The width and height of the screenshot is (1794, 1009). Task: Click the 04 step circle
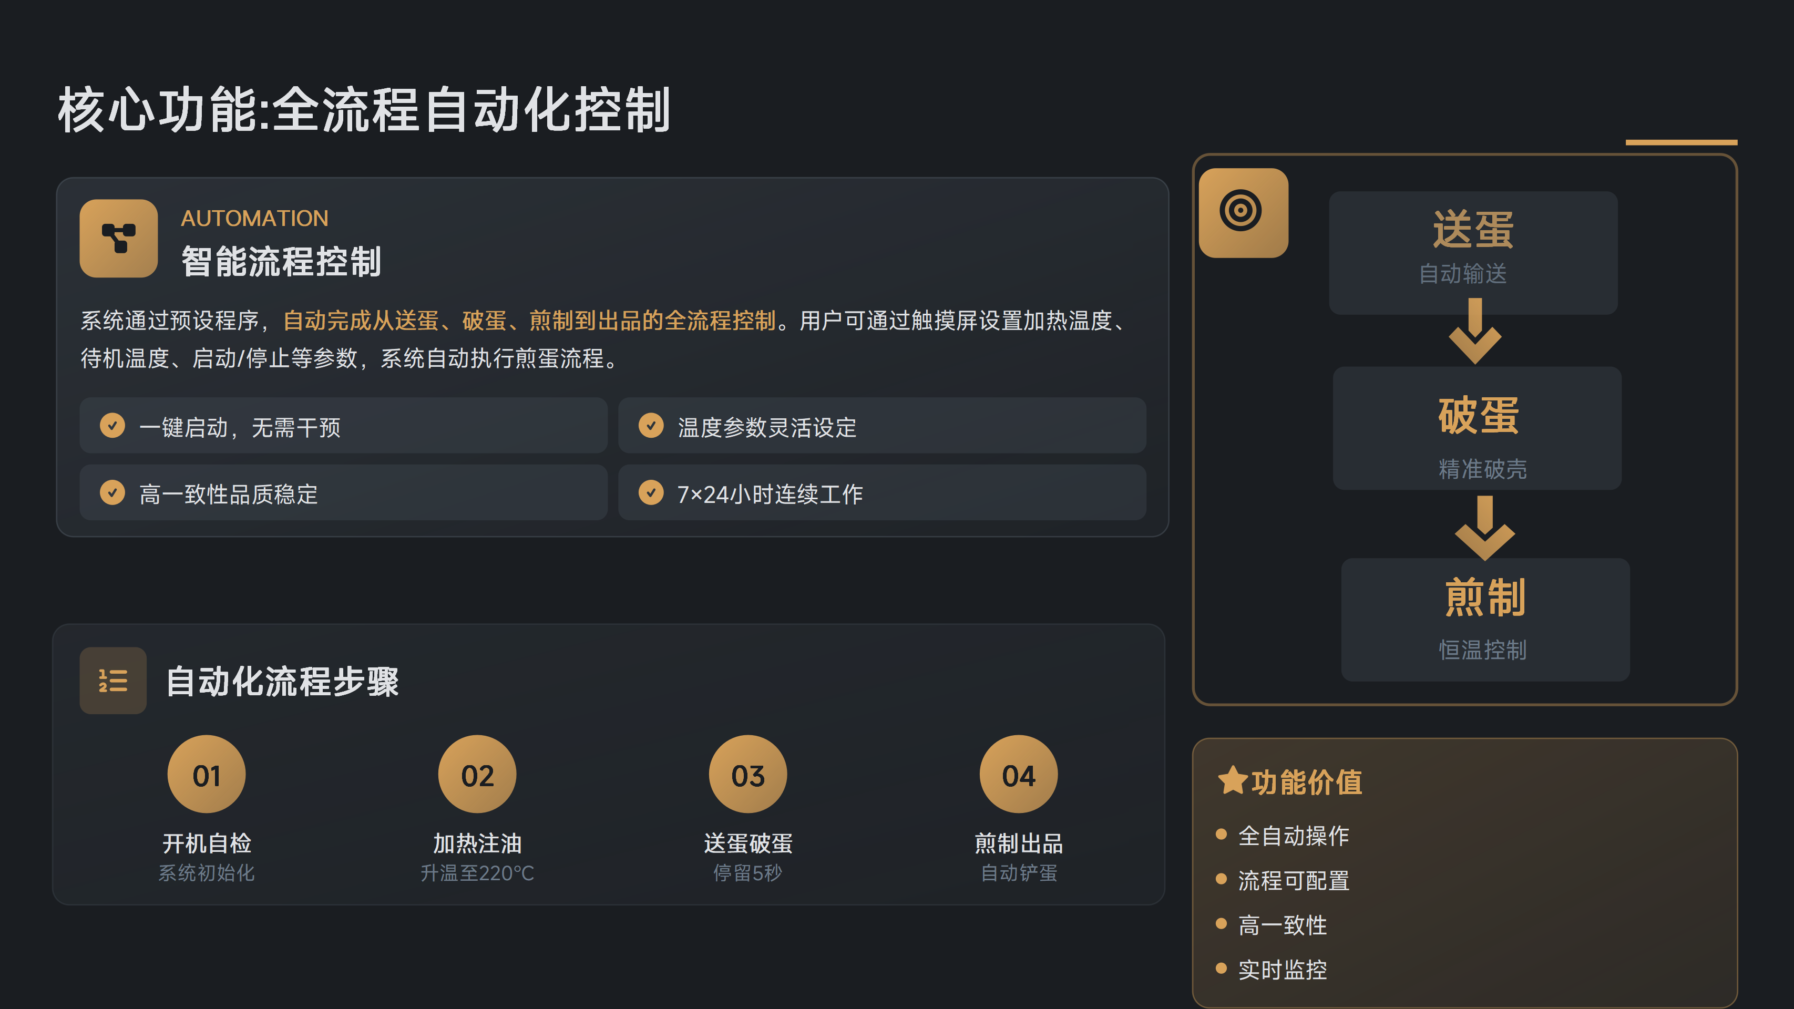pos(1018,774)
